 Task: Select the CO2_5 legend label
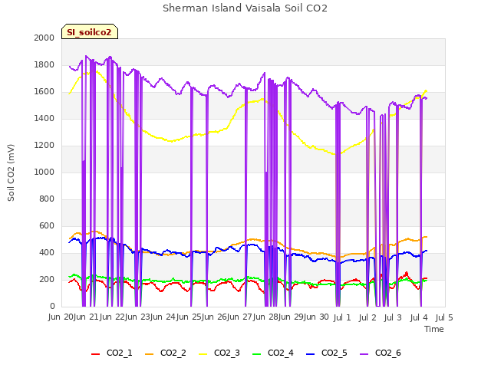click(334, 353)
